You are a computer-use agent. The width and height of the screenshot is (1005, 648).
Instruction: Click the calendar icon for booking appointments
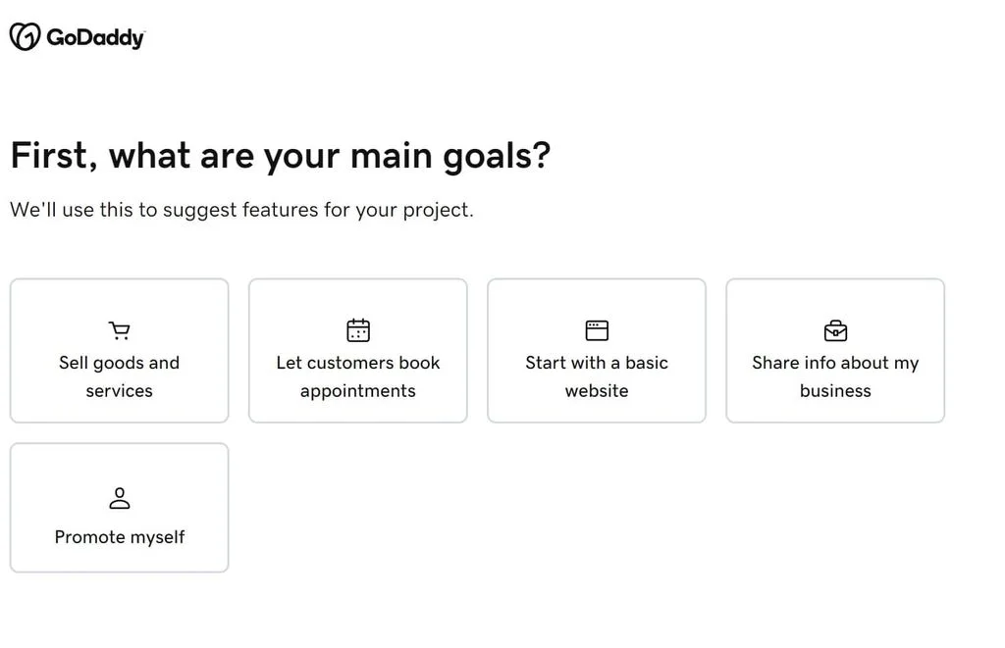tap(357, 329)
